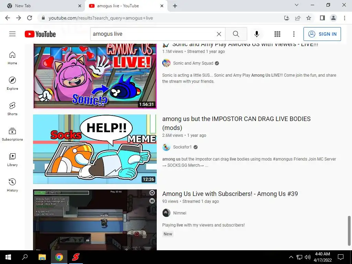Click the Sonic and Amy Among Us LIVE thumbnail
Viewport: 352px width, 264px height.
click(95, 76)
